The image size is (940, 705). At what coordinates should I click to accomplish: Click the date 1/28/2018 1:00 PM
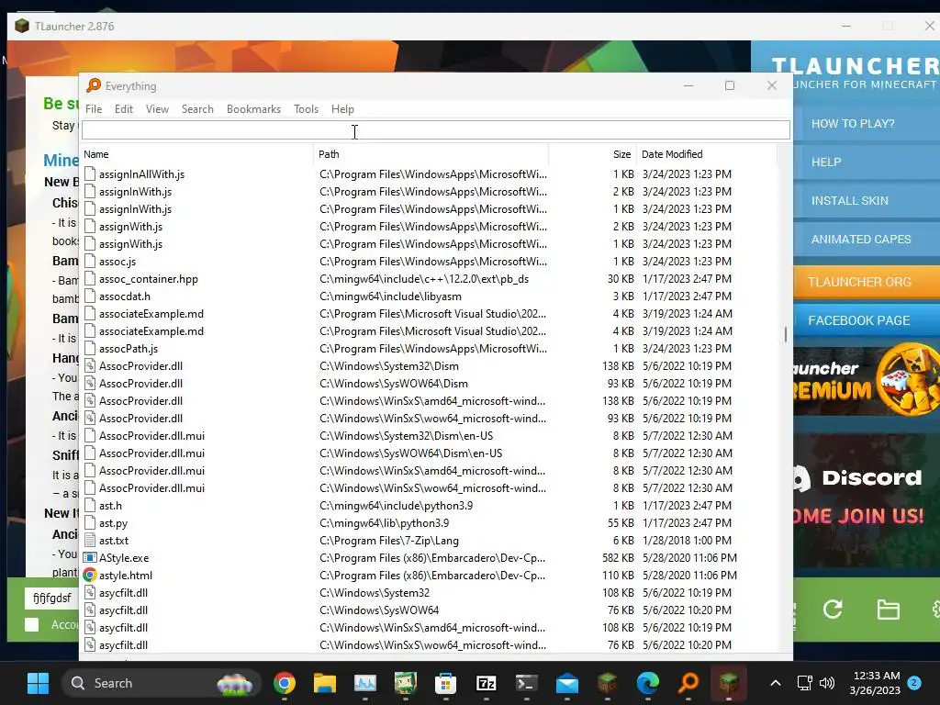point(687,540)
